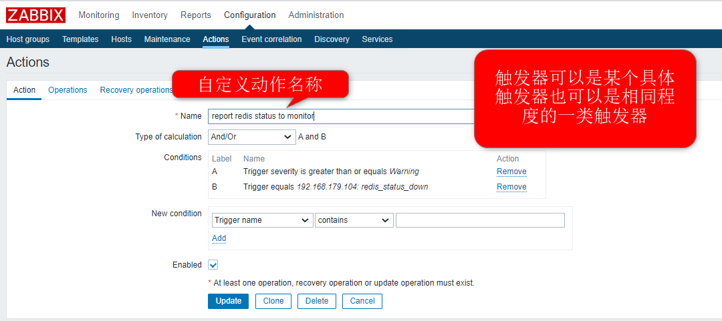This screenshot has height=321, width=722.
Task: Toggle the Enabled checkbox
Action: pos(213,265)
